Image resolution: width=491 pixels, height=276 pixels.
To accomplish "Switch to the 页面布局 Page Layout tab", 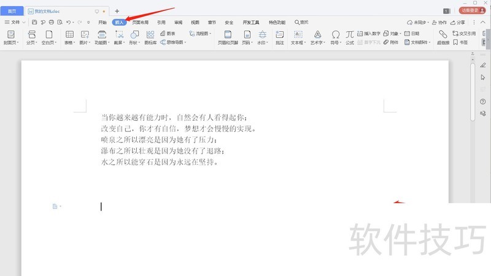I will (x=141, y=22).
